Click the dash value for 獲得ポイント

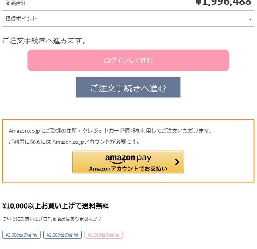pos(250,19)
